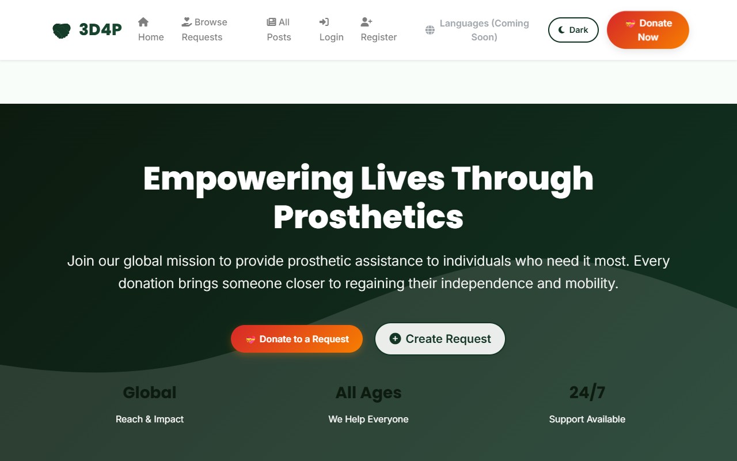This screenshot has height=461, width=737.
Task: Click the heart icon in Donate Now
Action: [x=630, y=24]
